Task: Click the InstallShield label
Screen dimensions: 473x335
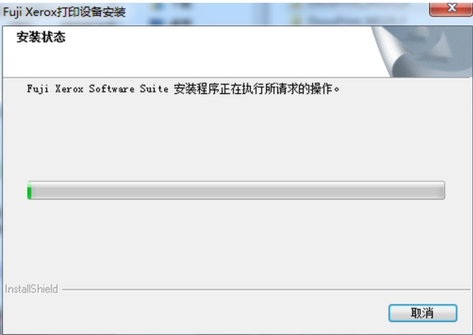Action: 31,289
